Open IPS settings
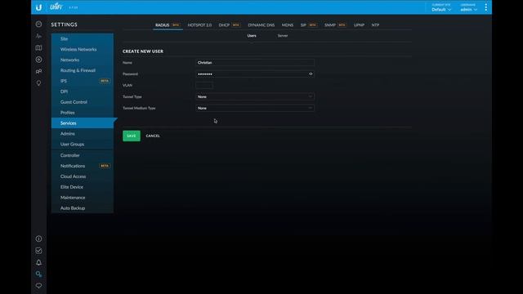523x294 pixels. [x=83, y=81]
